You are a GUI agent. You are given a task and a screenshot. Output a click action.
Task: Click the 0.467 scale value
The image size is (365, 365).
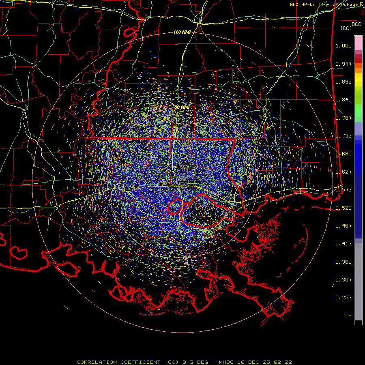344,226
